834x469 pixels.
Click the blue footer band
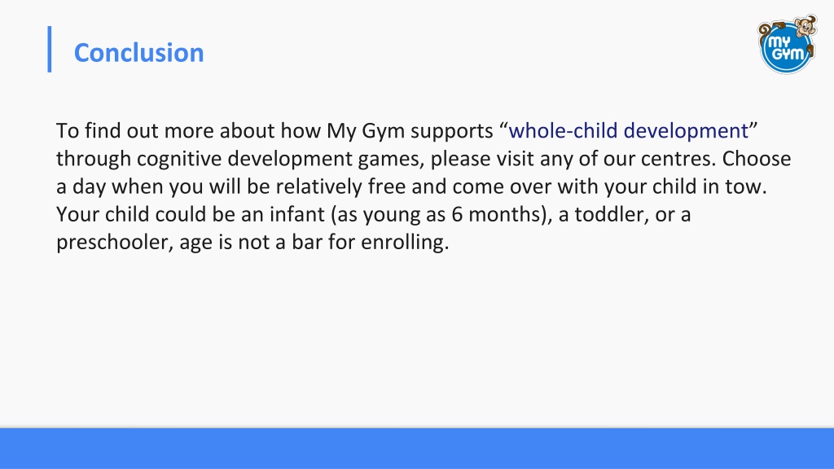417,449
